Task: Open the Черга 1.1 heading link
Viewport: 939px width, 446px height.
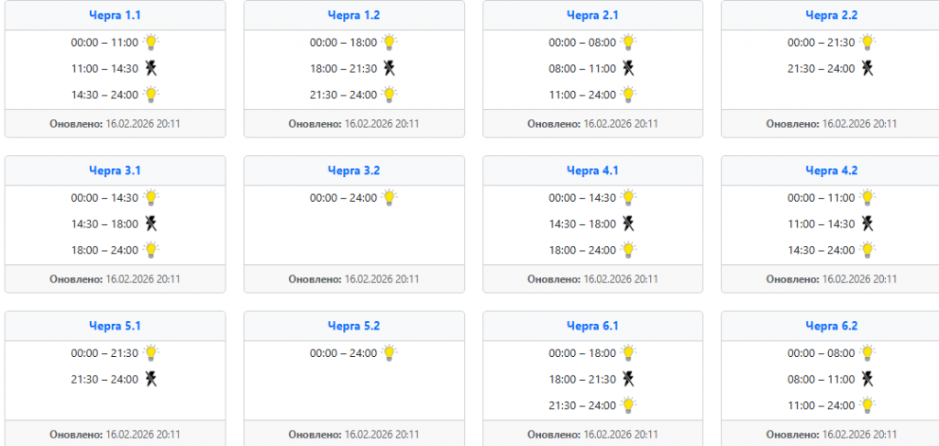Action: click(x=116, y=16)
